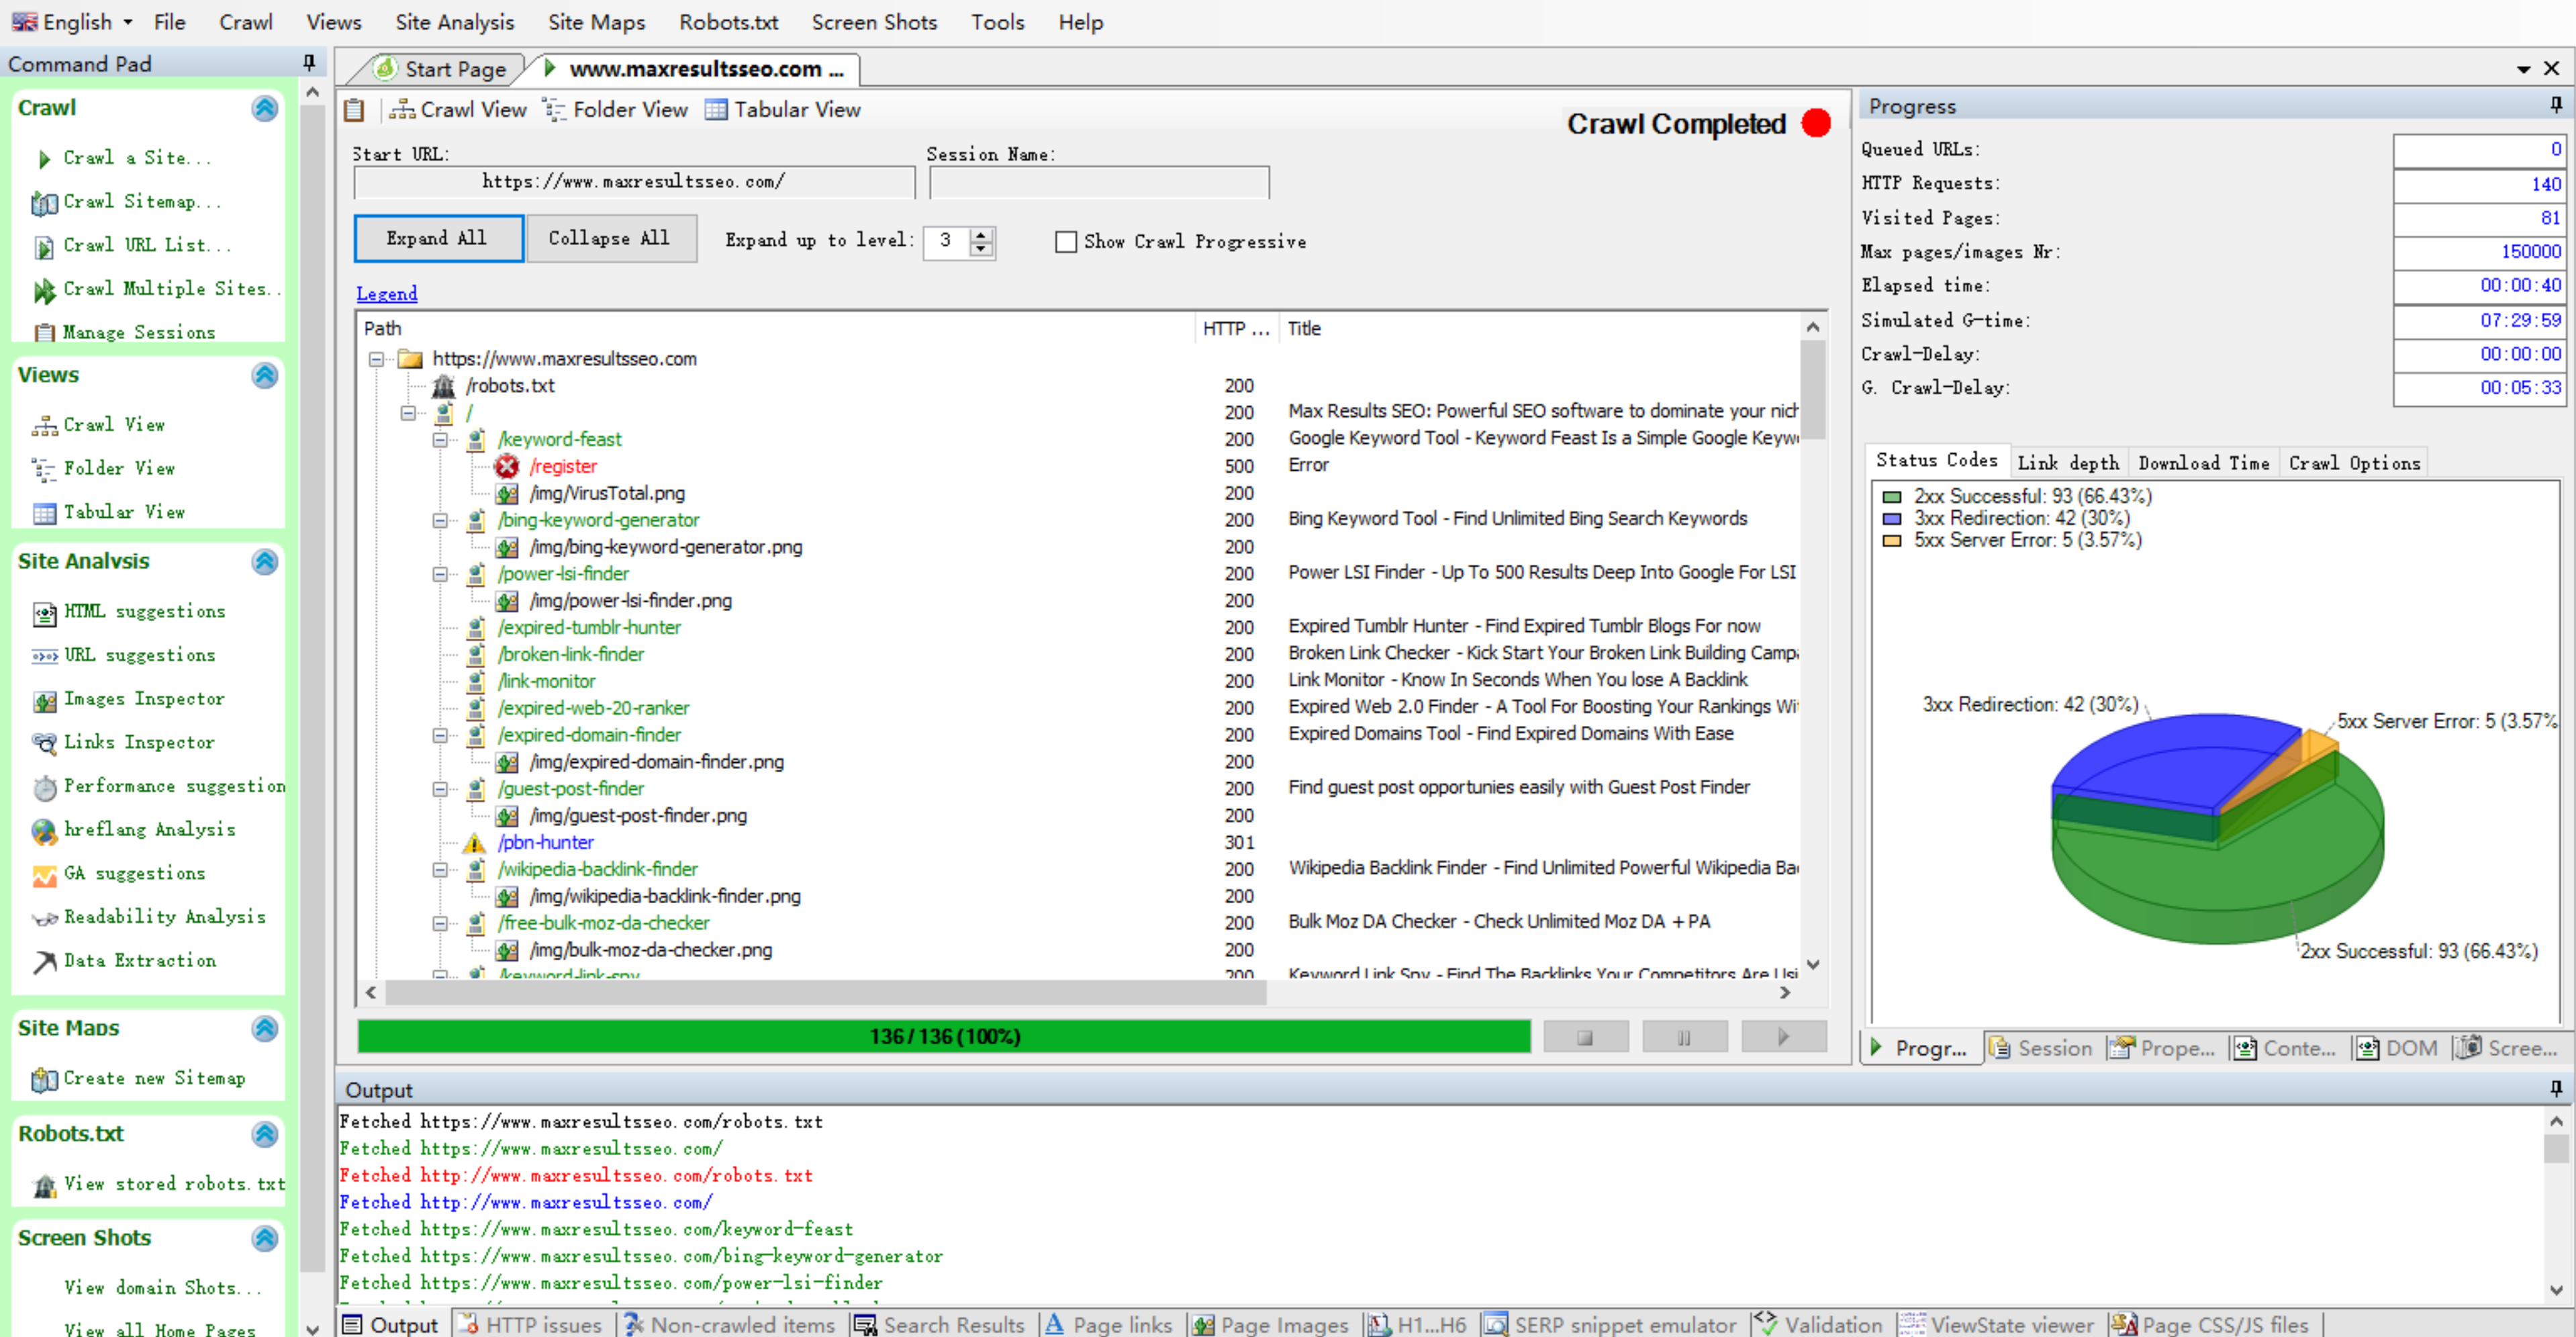This screenshot has width=2576, height=1337.
Task: Open Readability Analysis icon
Action: pyautogui.click(x=44, y=918)
